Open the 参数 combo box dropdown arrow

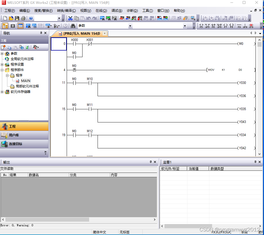click(x=130, y=26)
